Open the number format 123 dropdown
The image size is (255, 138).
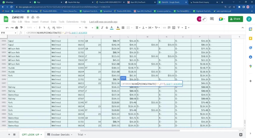click(59, 27)
